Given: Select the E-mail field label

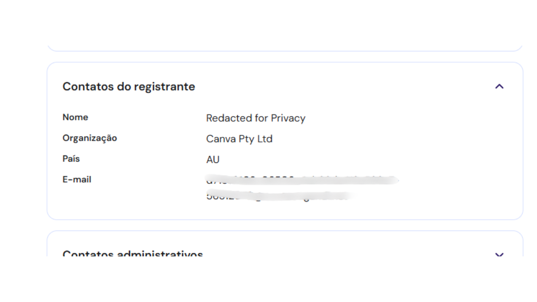Looking at the screenshot, I should click(x=77, y=179).
